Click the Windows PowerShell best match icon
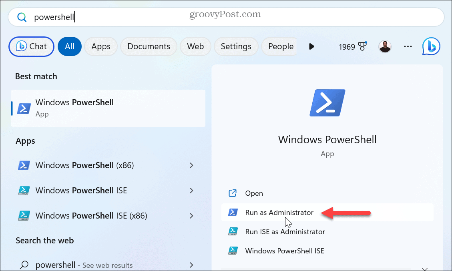Screen dimensions: 452x271 (x=24, y=109)
